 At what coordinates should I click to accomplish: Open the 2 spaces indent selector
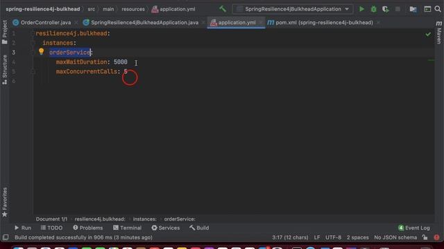coord(358,237)
